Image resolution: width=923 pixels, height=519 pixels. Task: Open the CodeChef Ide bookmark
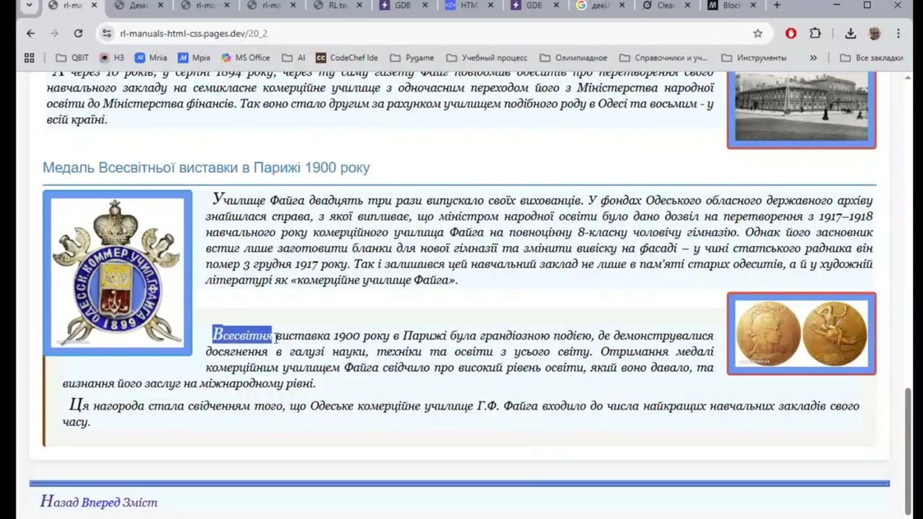click(x=347, y=58)
